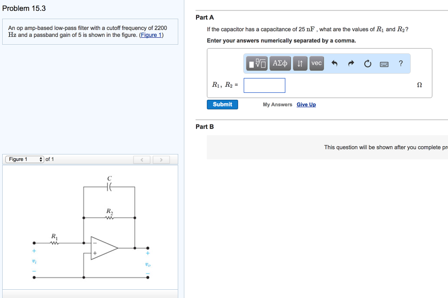The width and height of the screenshot is (448, 298).
Task: Open the Greek symbols ΑΣΦ palette
Action: click(x=280, y=63)
